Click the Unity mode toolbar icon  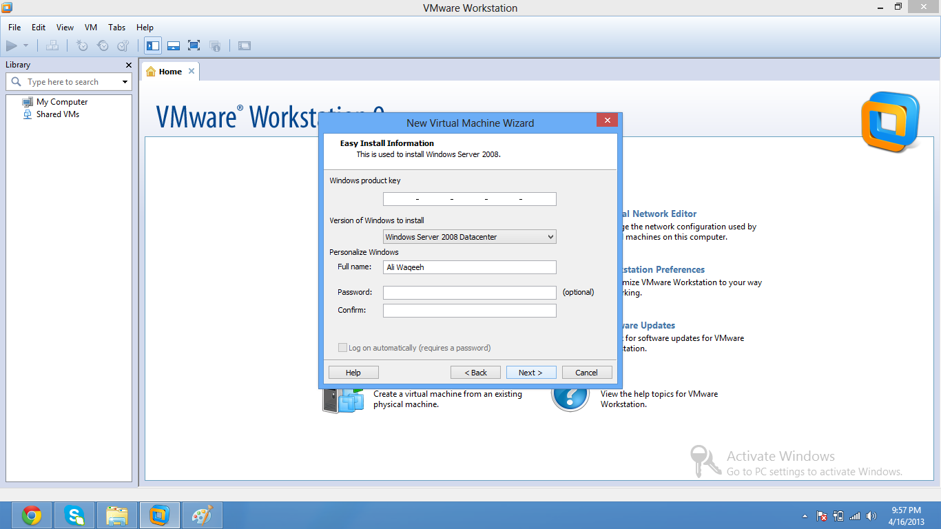pos(215,46)
